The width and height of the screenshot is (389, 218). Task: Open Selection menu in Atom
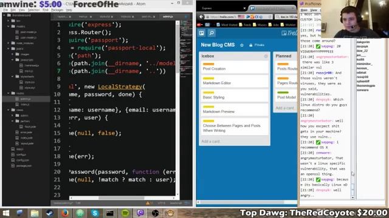pyautogui.click(x=33, y=10)
